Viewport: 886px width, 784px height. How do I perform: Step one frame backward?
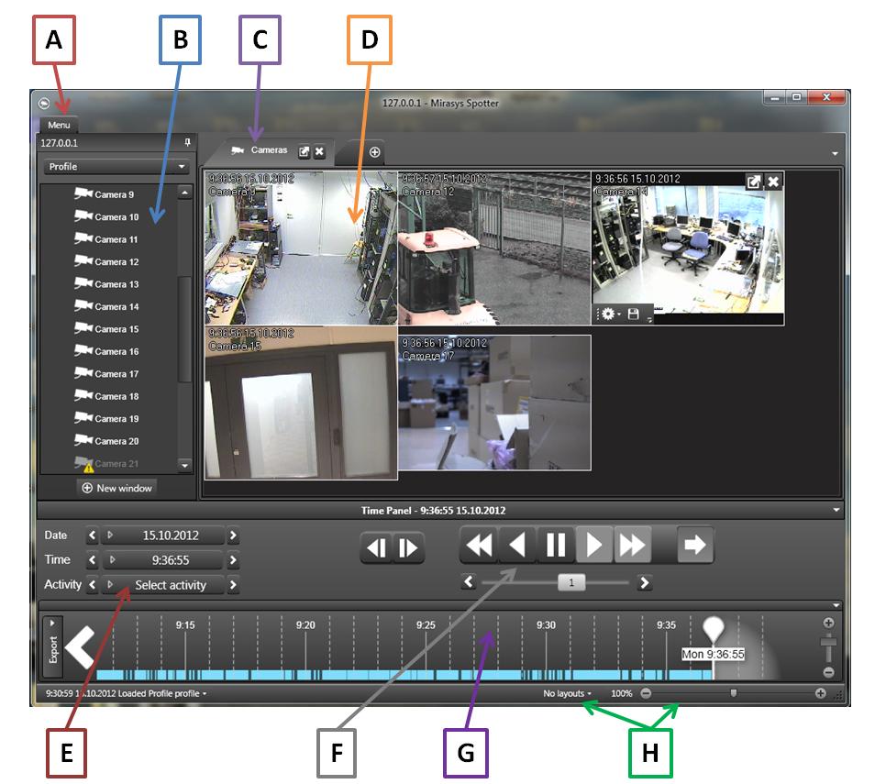(376, 548)
